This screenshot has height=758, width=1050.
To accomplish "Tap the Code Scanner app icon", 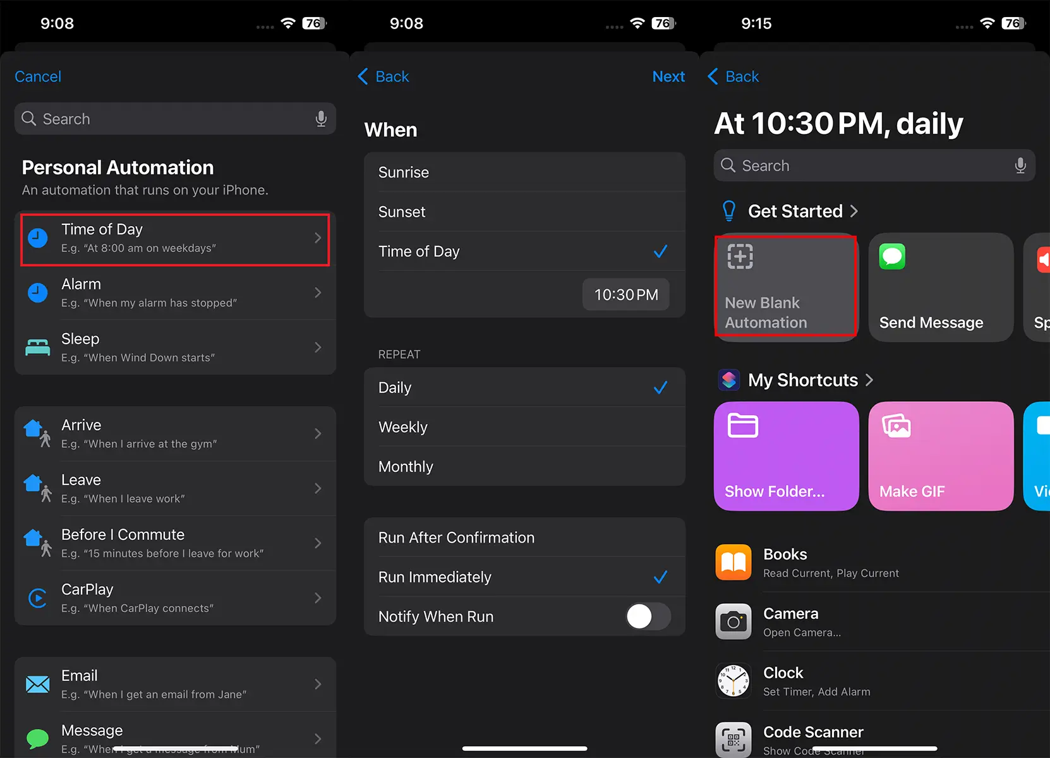I will click(733, 740).
